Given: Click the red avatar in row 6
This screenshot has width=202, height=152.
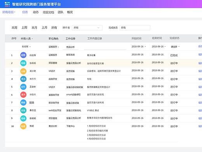Looking at the screenshot, I should pyautogui.click(x=23, y=95).
